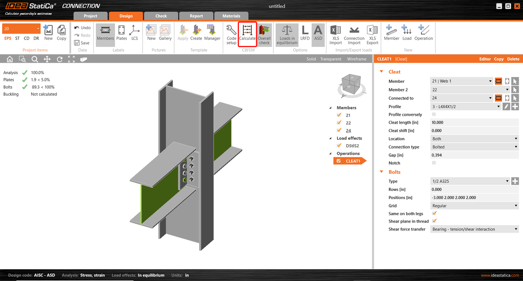Viewport: 523px width, 281px height.
Task: Switch to the Report tab
Action: (196, 15)
